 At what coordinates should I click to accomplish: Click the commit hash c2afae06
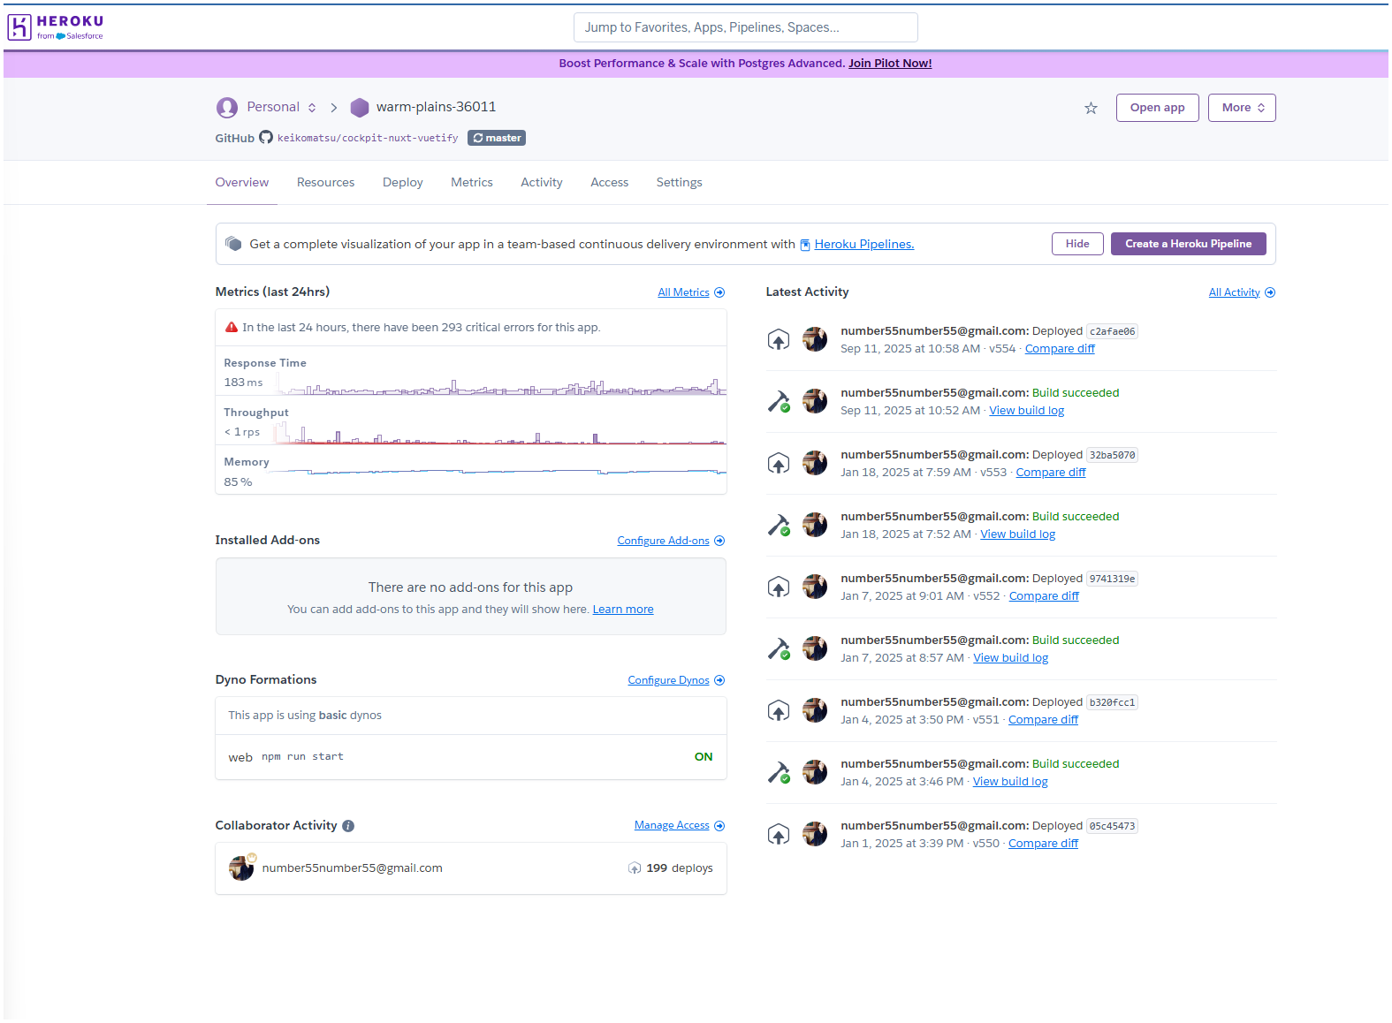pyautogui.click(x=1112, y=332)
